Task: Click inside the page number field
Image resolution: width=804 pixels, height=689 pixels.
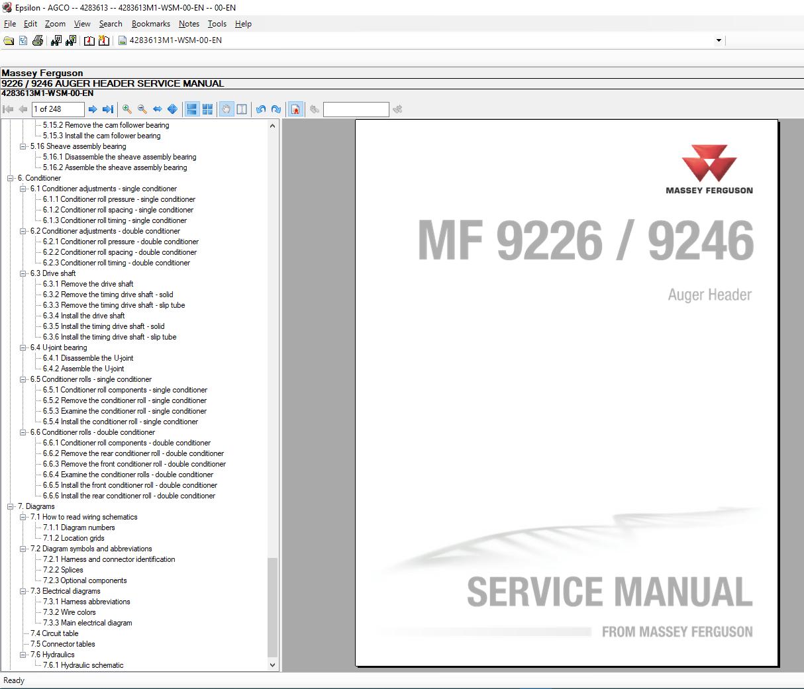Action: click(x=58, y=109)
